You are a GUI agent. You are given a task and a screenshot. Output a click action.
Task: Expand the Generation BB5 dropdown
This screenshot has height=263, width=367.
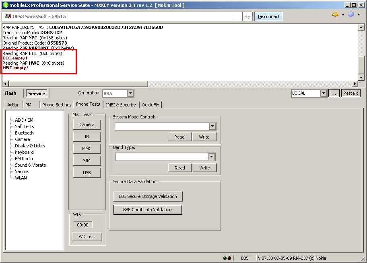tap(130, 94)
